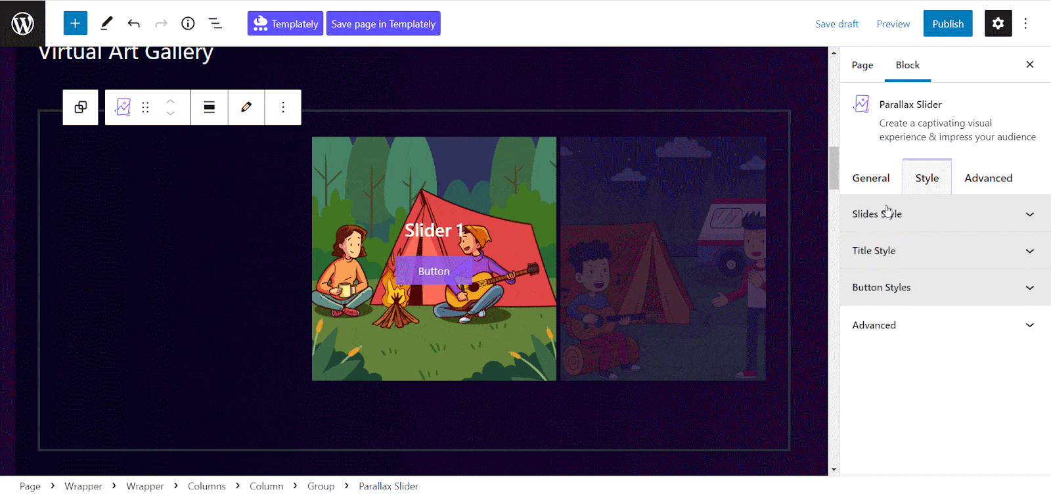Close the settings sidebar
Image resolution: width=1051 pixels, height=494 pixels.
pyautogui.click(x=1030, y=64)
